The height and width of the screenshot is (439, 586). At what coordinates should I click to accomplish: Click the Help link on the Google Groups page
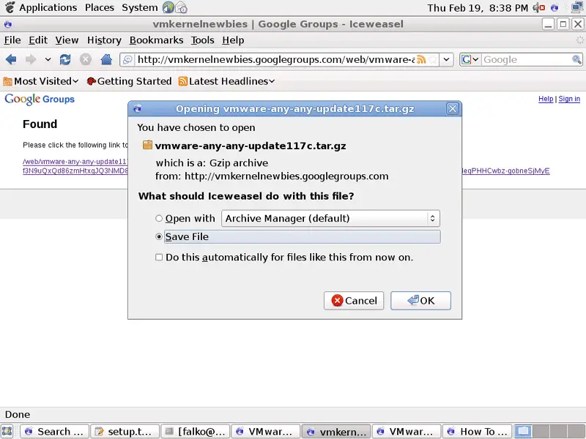(546, 99)
